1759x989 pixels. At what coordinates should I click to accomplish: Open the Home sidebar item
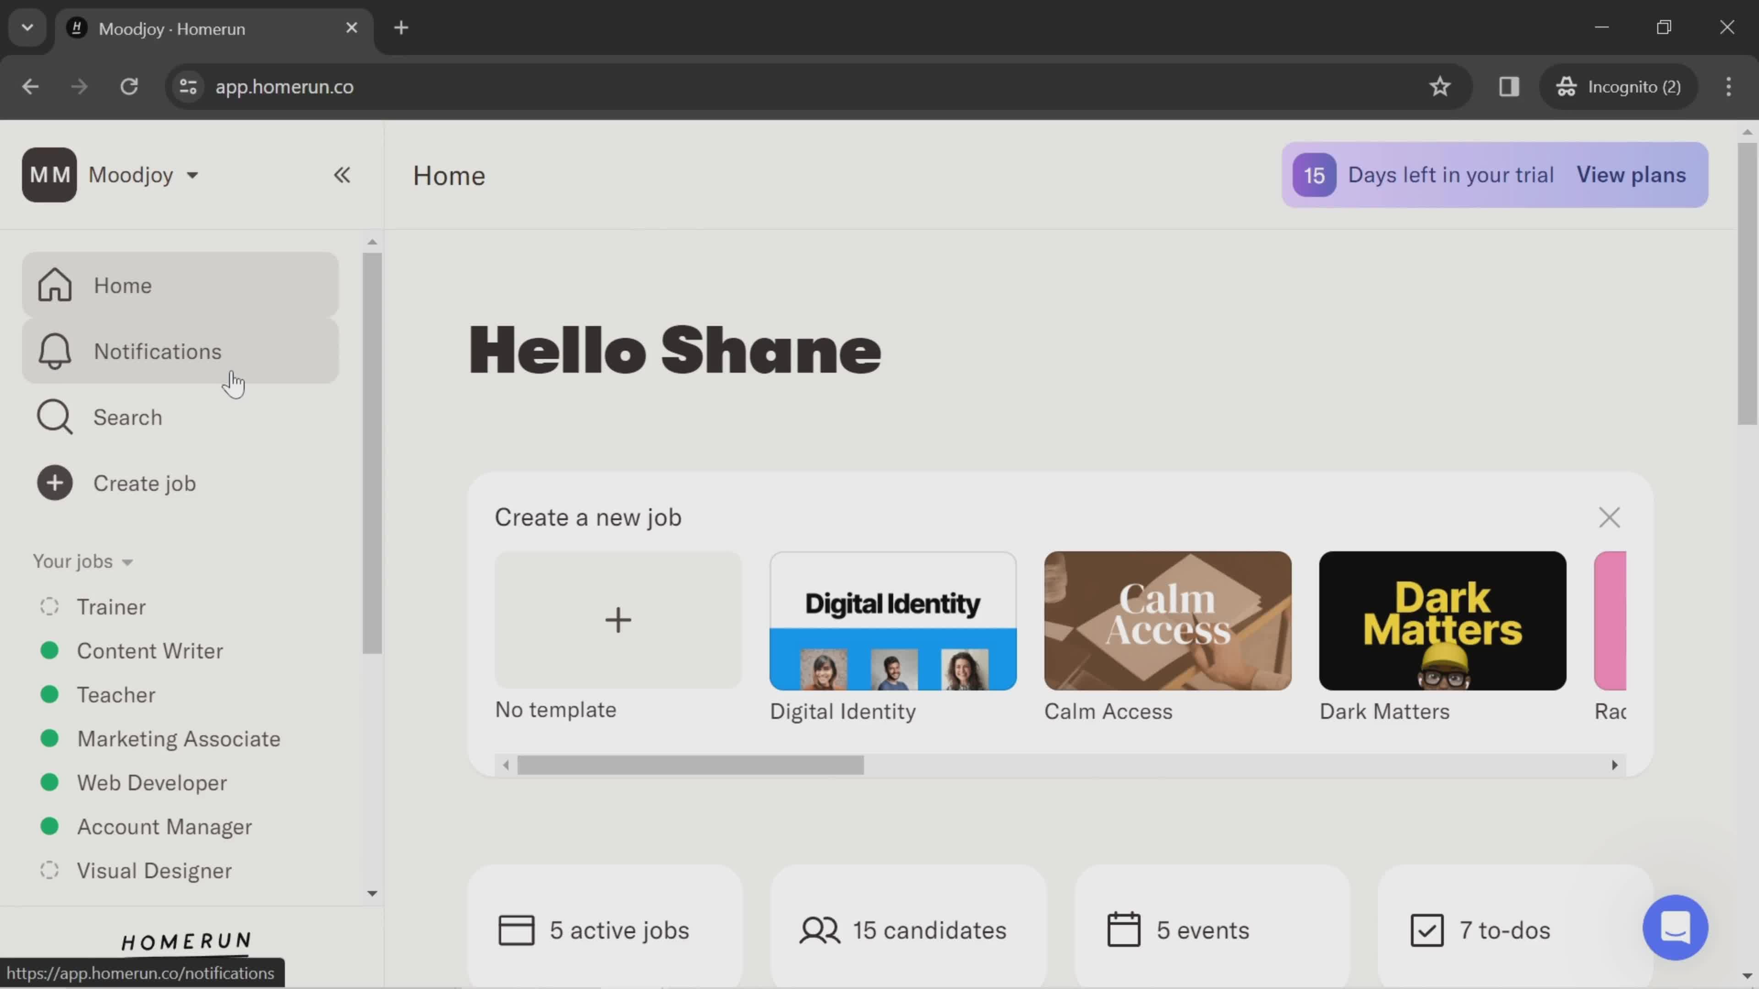coord(180,285)
